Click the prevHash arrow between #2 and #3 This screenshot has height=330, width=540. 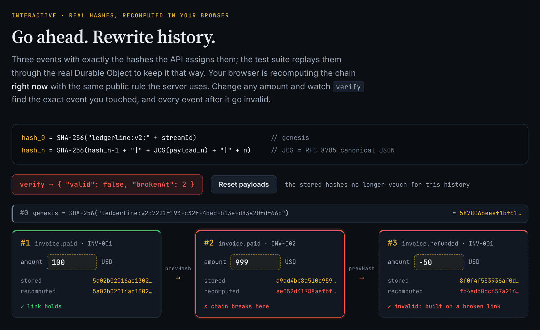point(362,278)
